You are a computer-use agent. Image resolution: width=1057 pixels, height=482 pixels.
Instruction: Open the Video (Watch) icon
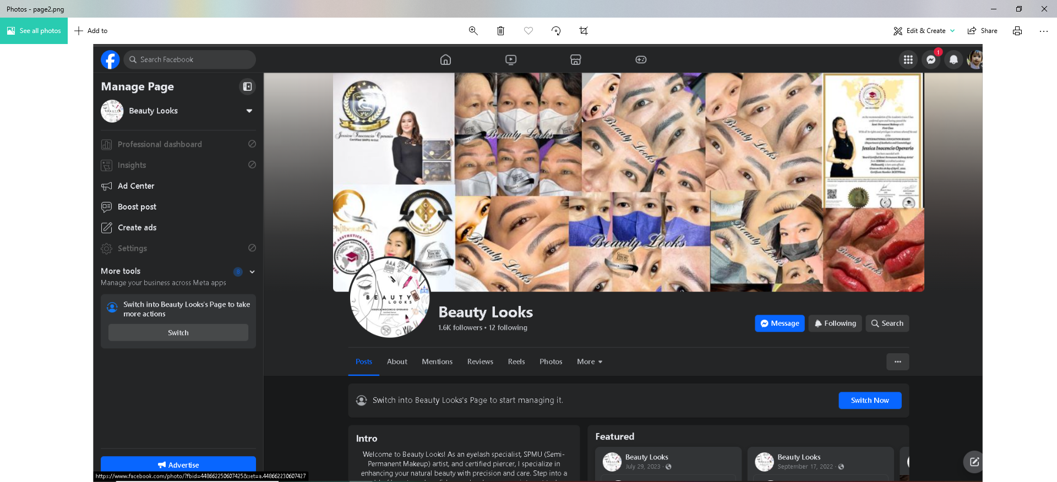coord(511,59)
